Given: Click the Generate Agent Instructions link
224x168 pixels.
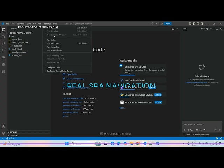Looking at the screenshot, I should pos(196,82).
